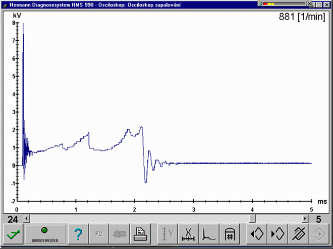The image size is (333, 249).
Task: Close the Hermann Diagnosesystem window
Action: 326,5
